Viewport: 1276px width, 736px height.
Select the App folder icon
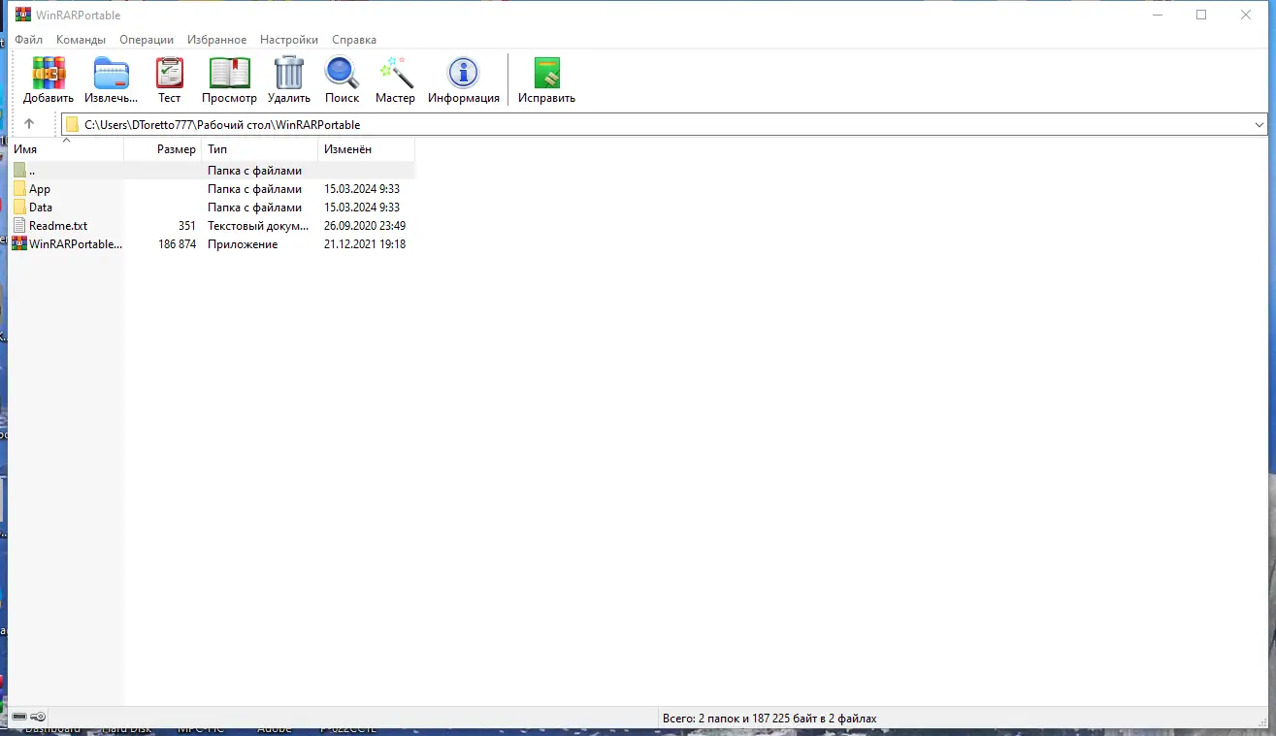(19, 189)
